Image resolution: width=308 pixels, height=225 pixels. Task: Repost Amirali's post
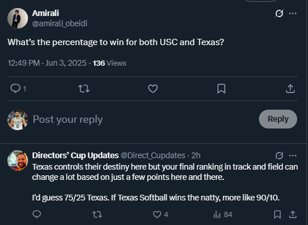coord(84,89)
